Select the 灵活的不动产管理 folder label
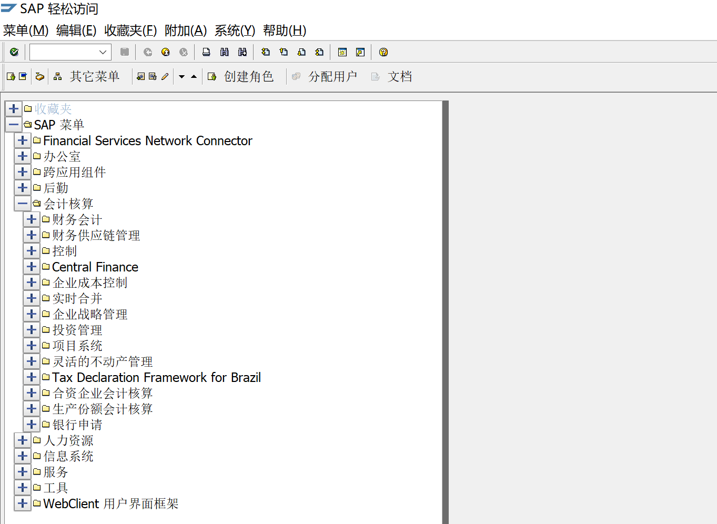717x524 pixels. click(103, 361)
